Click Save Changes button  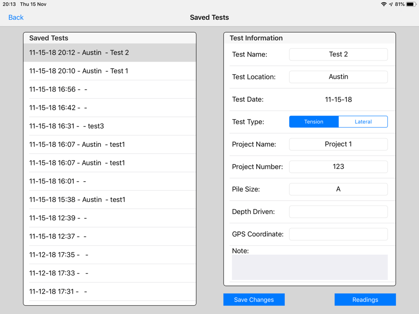click(x=254, y=299)
